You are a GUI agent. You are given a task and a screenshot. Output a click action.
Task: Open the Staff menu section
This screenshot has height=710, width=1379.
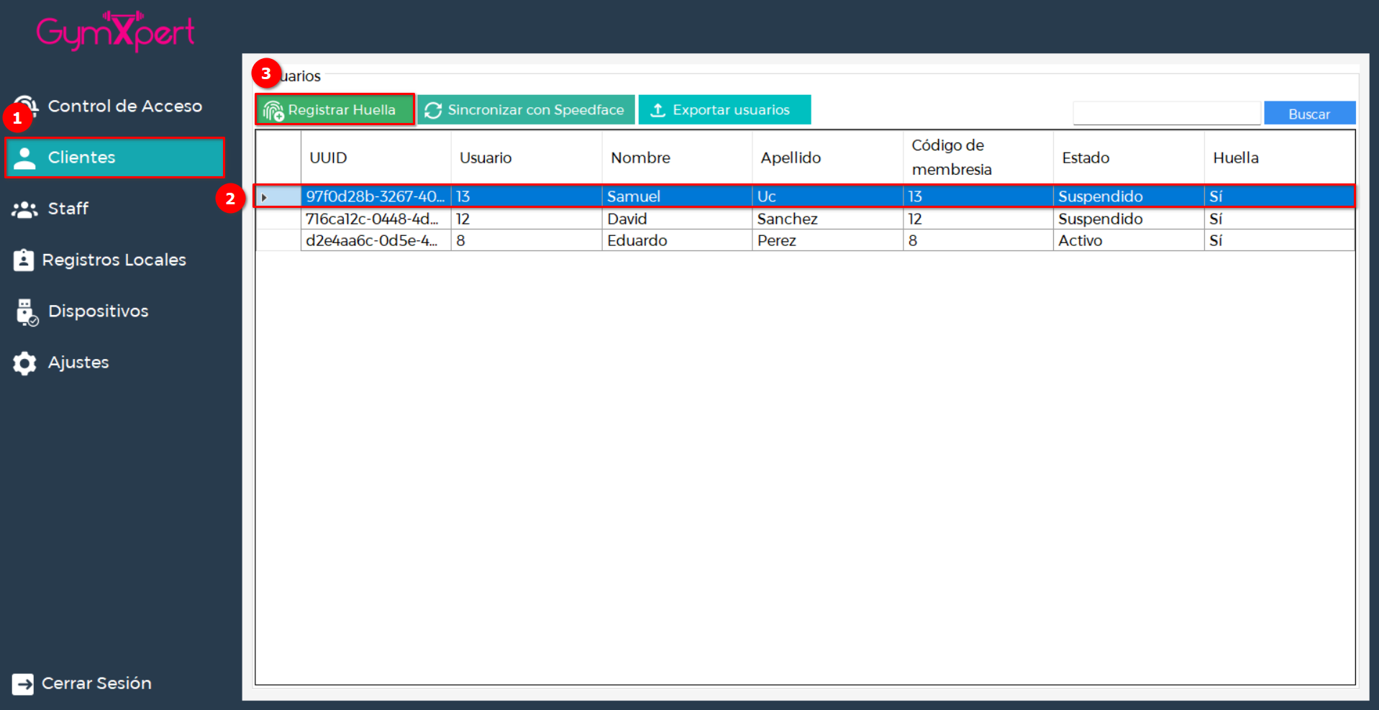pos(68,209)
